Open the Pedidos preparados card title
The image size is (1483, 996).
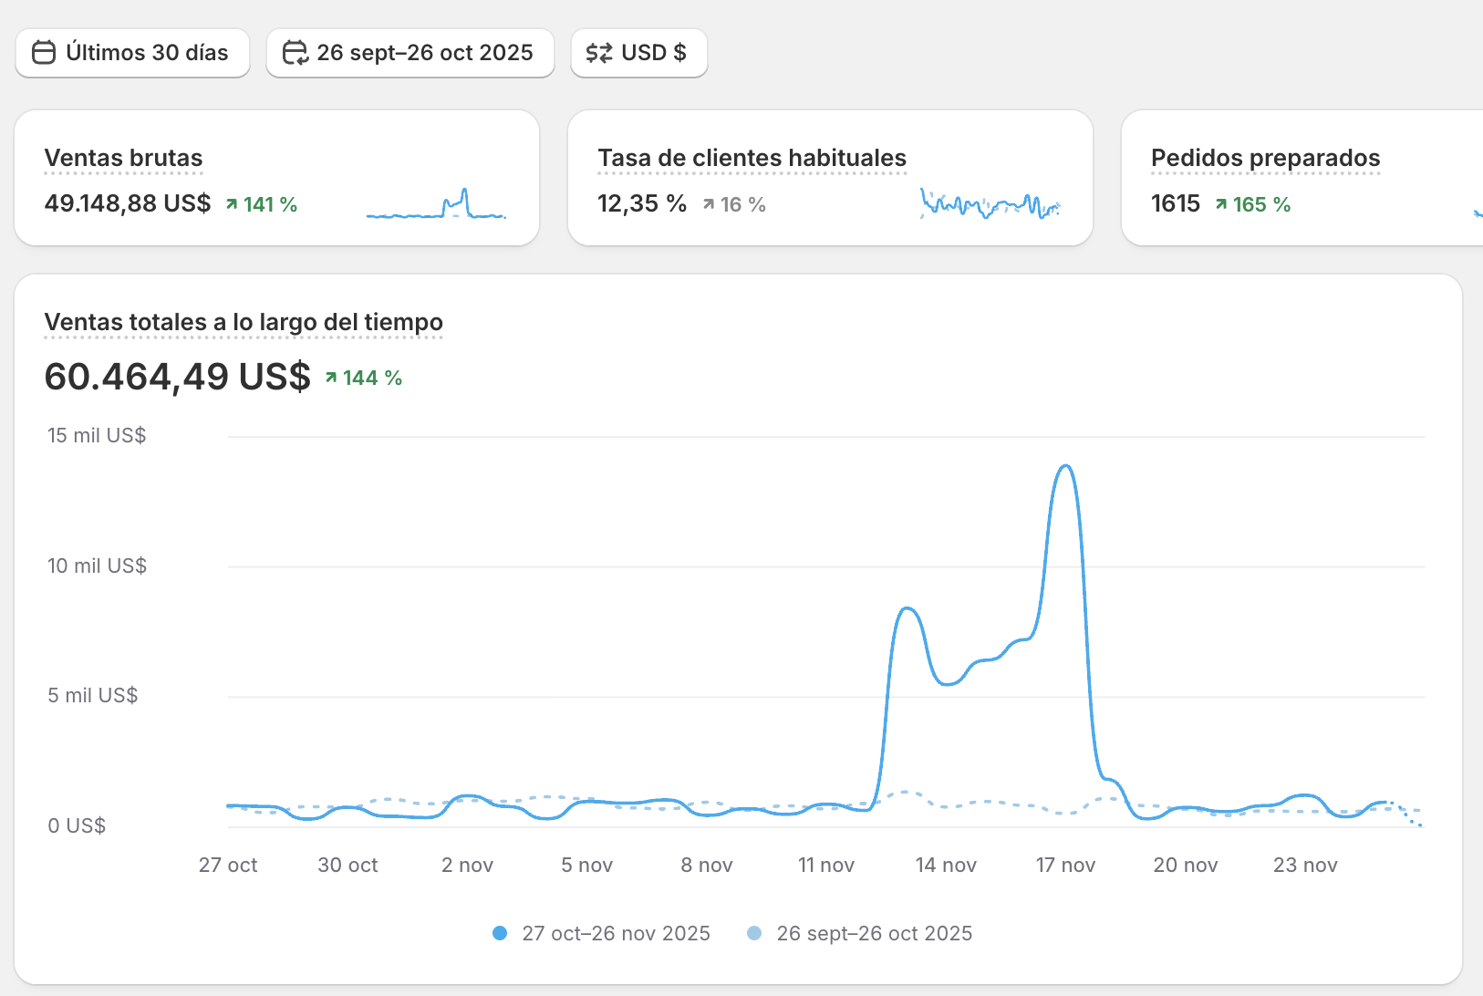(x=1265, y=158)
